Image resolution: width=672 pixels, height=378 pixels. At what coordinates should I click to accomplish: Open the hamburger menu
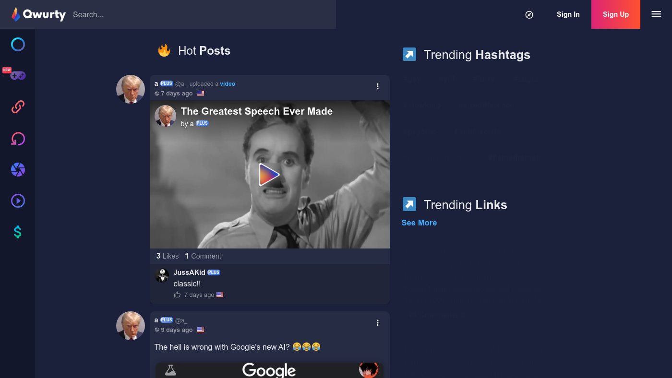pos(656,14)
